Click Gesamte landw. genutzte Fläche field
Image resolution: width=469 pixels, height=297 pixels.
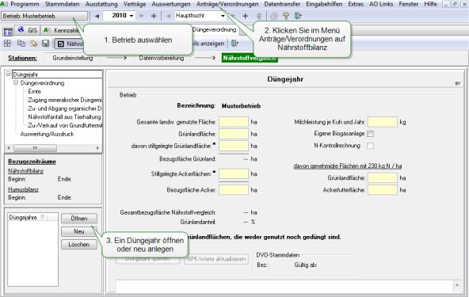click(234, 122)
